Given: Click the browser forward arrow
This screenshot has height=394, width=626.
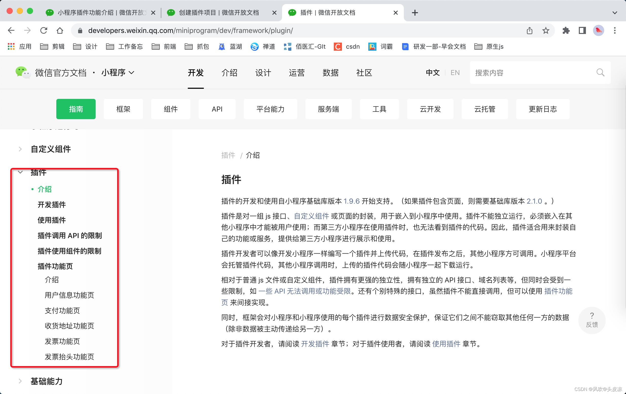Looking at the screenshot, I should point(27,30).
